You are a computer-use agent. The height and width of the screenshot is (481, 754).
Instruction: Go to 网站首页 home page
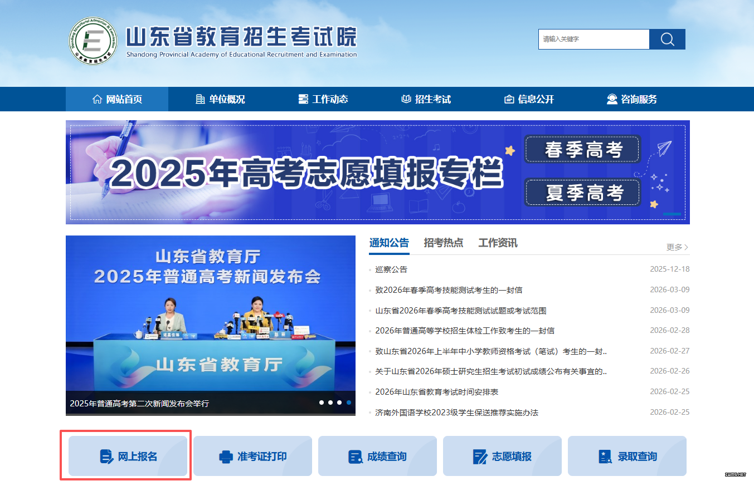click(117, 99)
